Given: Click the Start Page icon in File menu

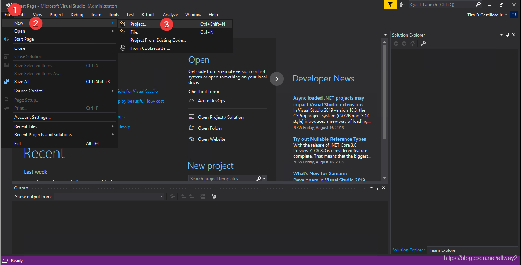Looking at the screenshot, I should pos(7,39).
